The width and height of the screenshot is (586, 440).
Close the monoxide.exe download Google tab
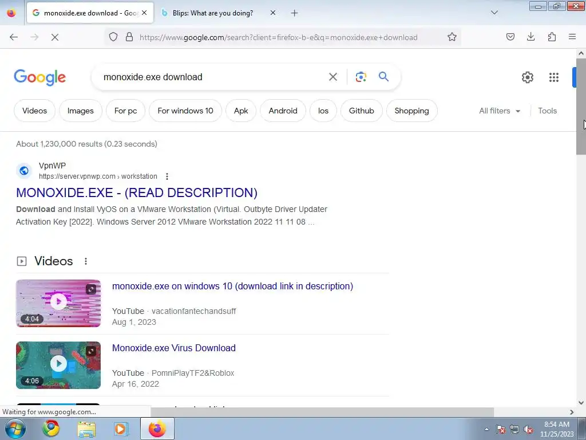click(144, 13)
